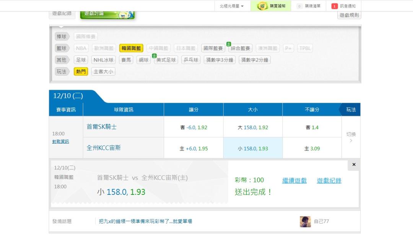Viewport: 413px width, 238px height.
Task: Click the 棒球 category label
Action: point(62,37)
